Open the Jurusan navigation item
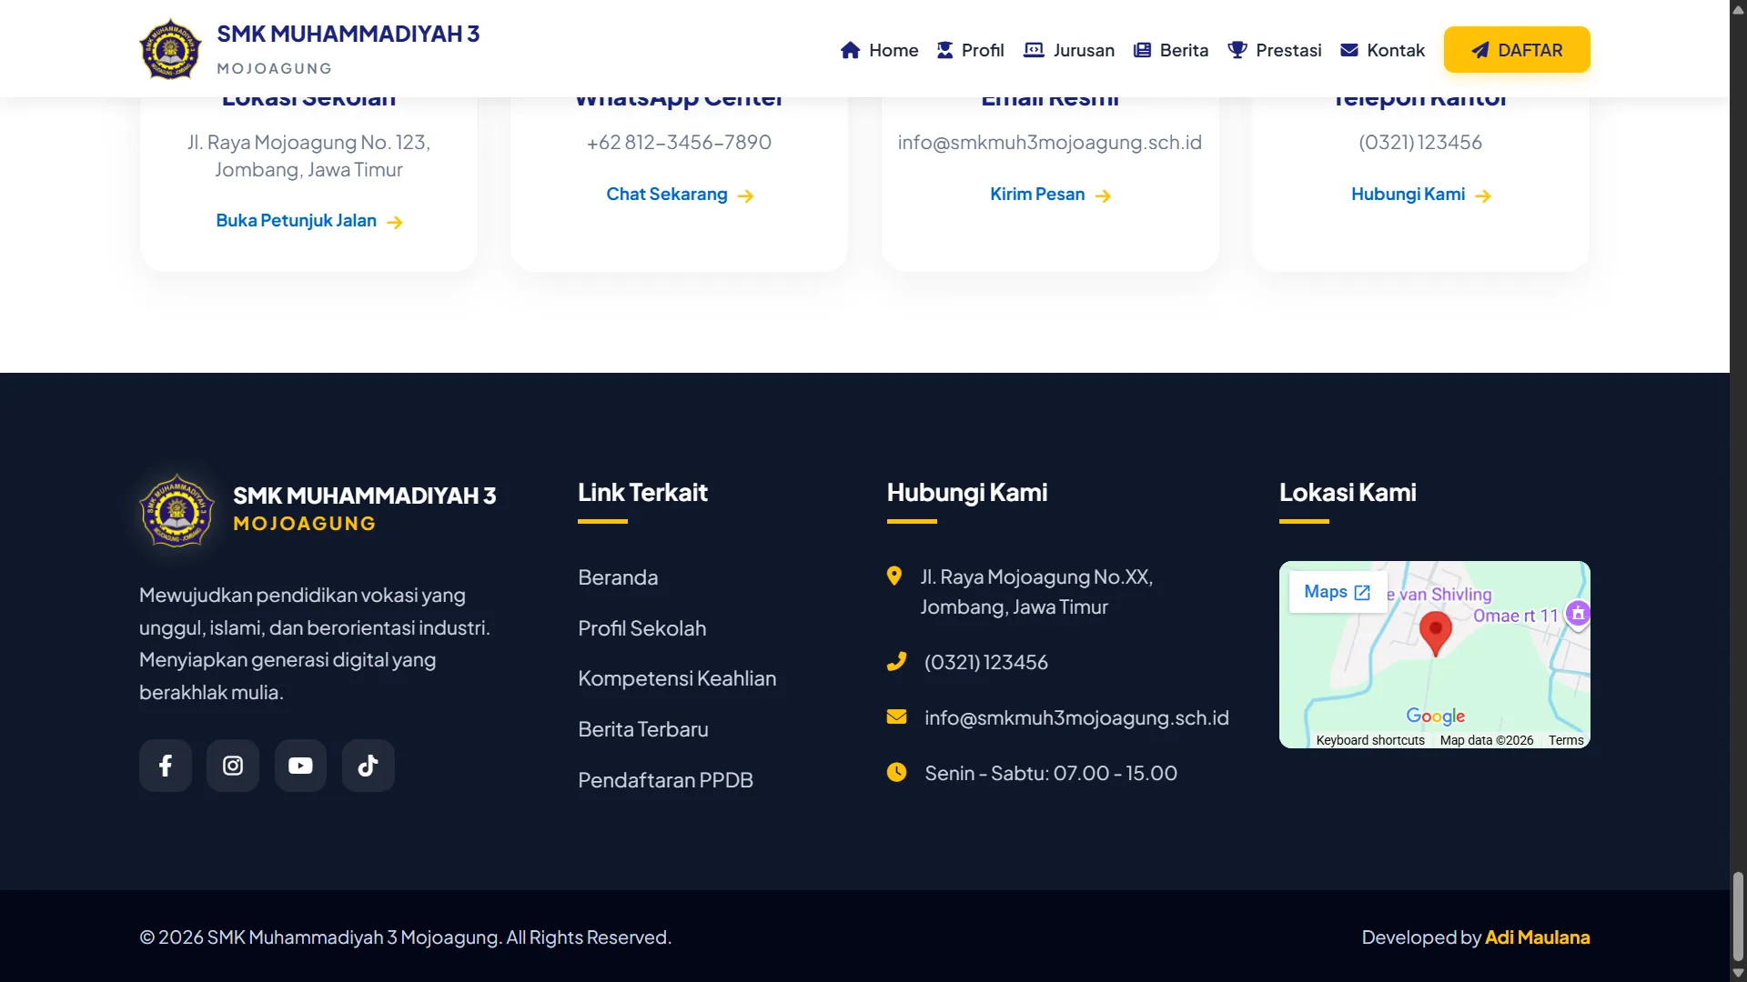 pyautogui.click(x=1069, y=50)
